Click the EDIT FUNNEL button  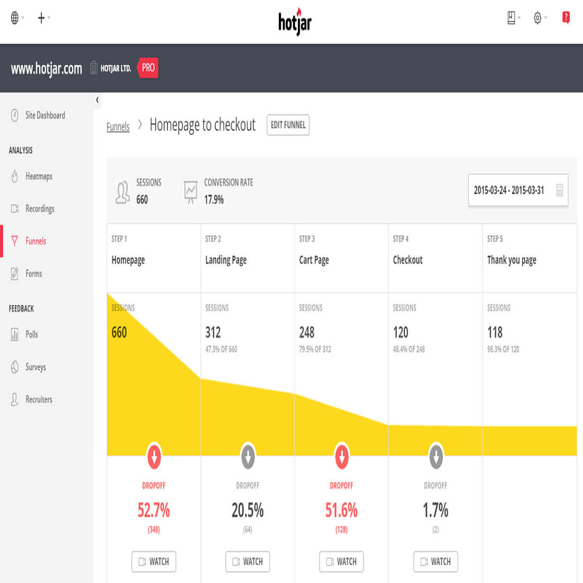point(288,125)
